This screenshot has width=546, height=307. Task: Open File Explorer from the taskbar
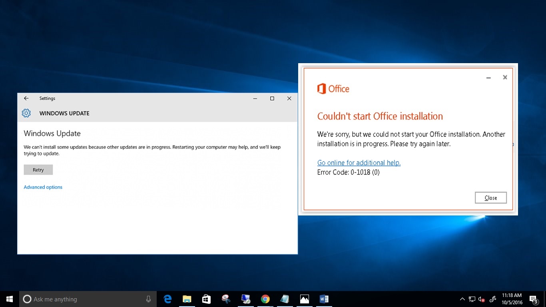coord(187,299)
